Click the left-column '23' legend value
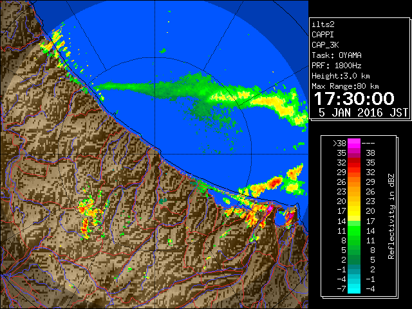This screenshot has width=412, height=309. click(342, 192)
